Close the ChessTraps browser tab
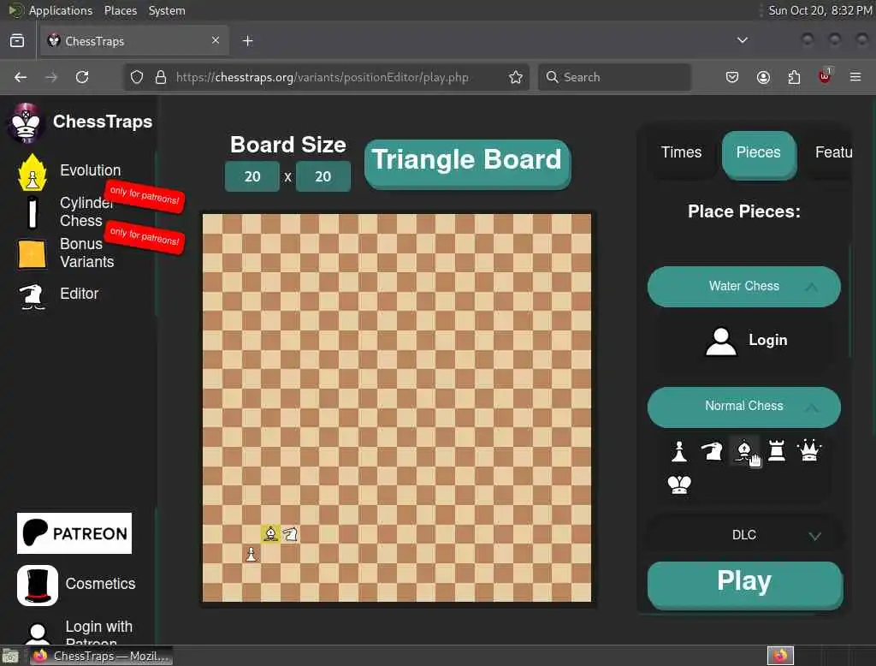The image size is (876, 666). 215,40
